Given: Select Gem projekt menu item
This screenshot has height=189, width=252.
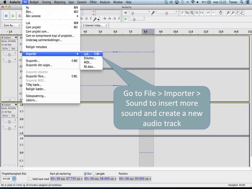Looking at the screenshot, I should click(51, 27).
